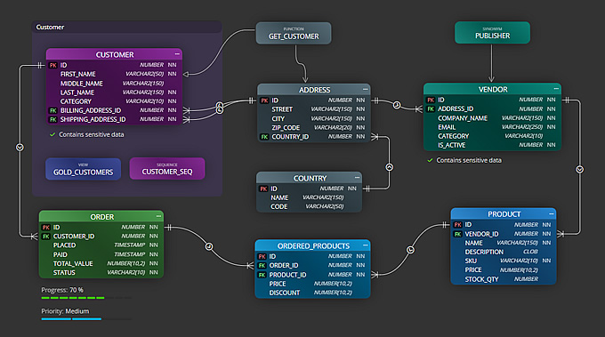Screen dimensions: 605x337
Task: Select the relation marker between ORDERED_PRODUCTS and PRODUCT
Action: click(x=410, y=250)
